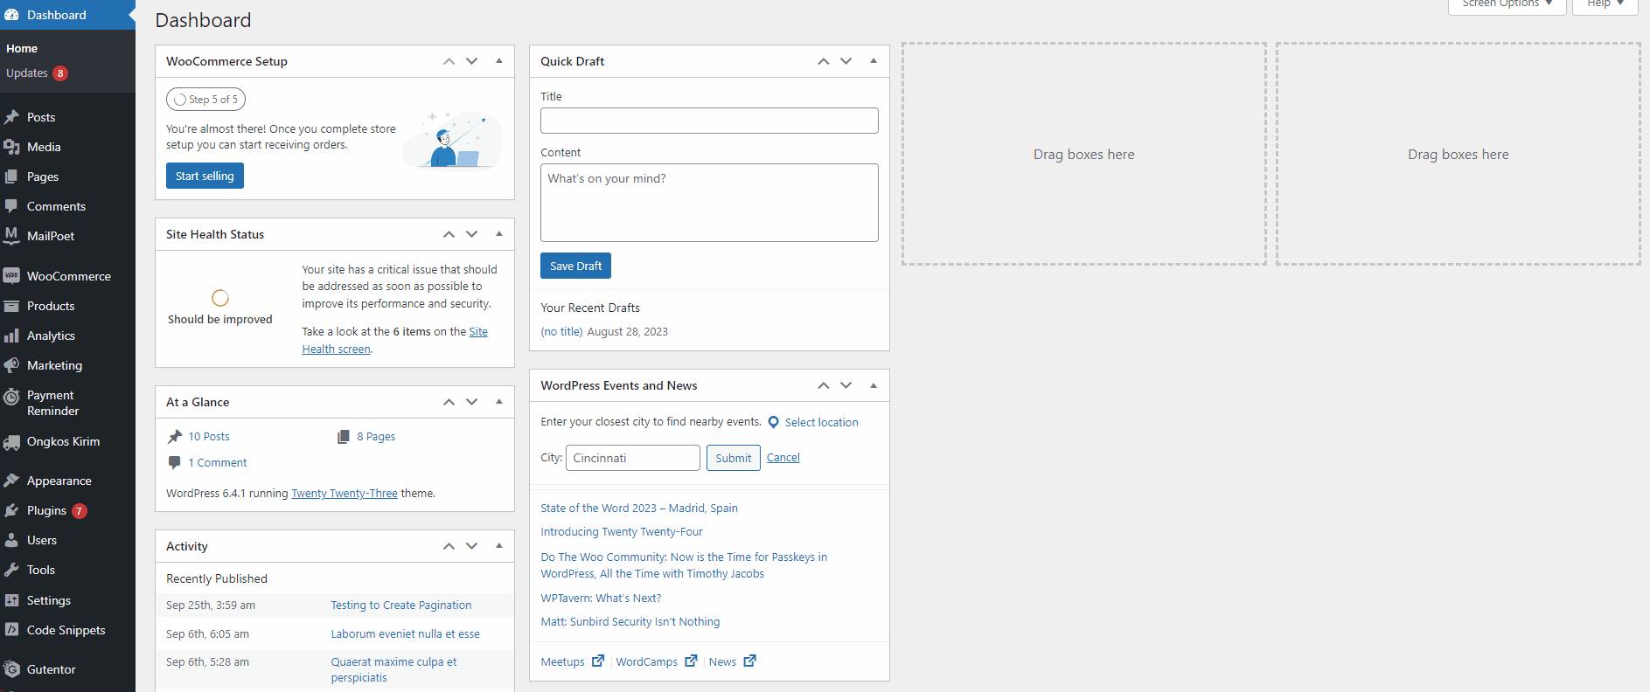Move Quick Draft box up
The image size is (1650, 692).
(823, 61)
